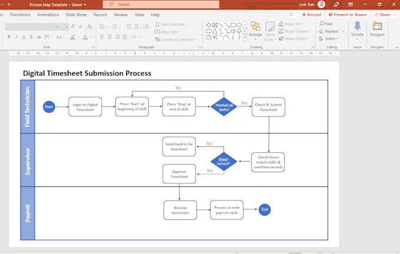The height and width of the screenshot is (254, 400).
Task: Click Find in Editing group
Action: point(326,24)
